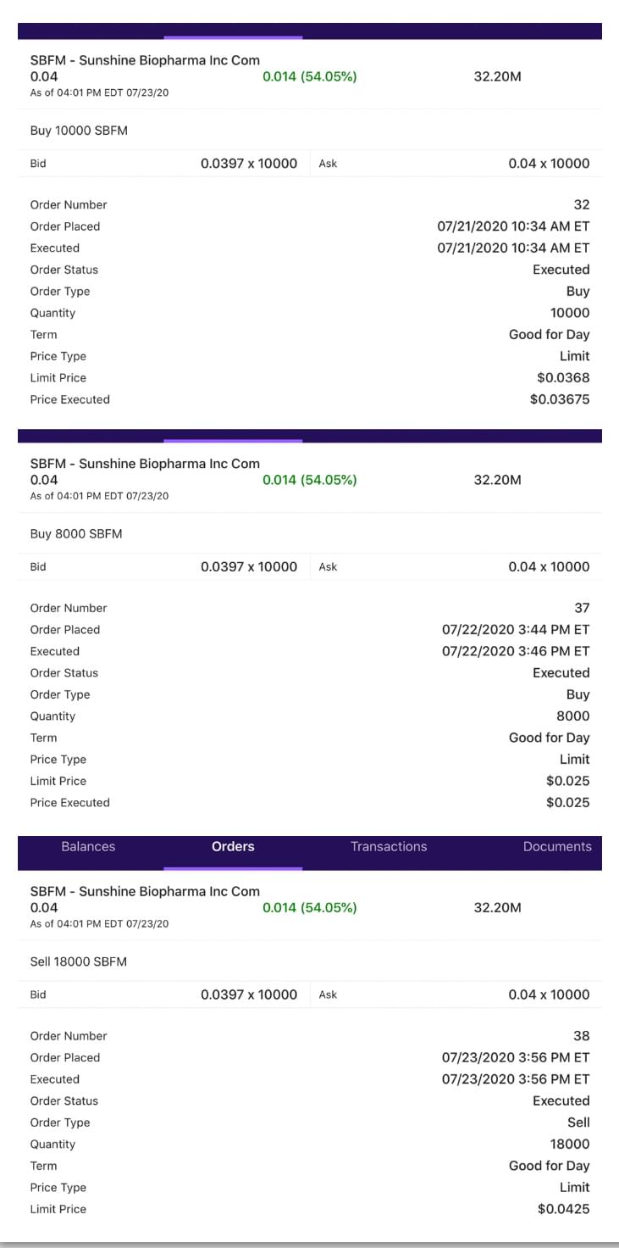
Task: Click the Quantity label in order 32
Action: click(53, 313)
